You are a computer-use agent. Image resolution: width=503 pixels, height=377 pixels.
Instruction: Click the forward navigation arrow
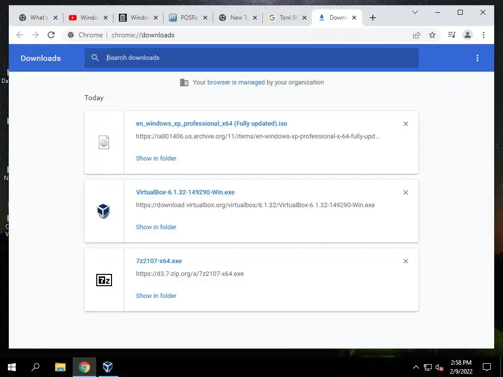point(35,35)
